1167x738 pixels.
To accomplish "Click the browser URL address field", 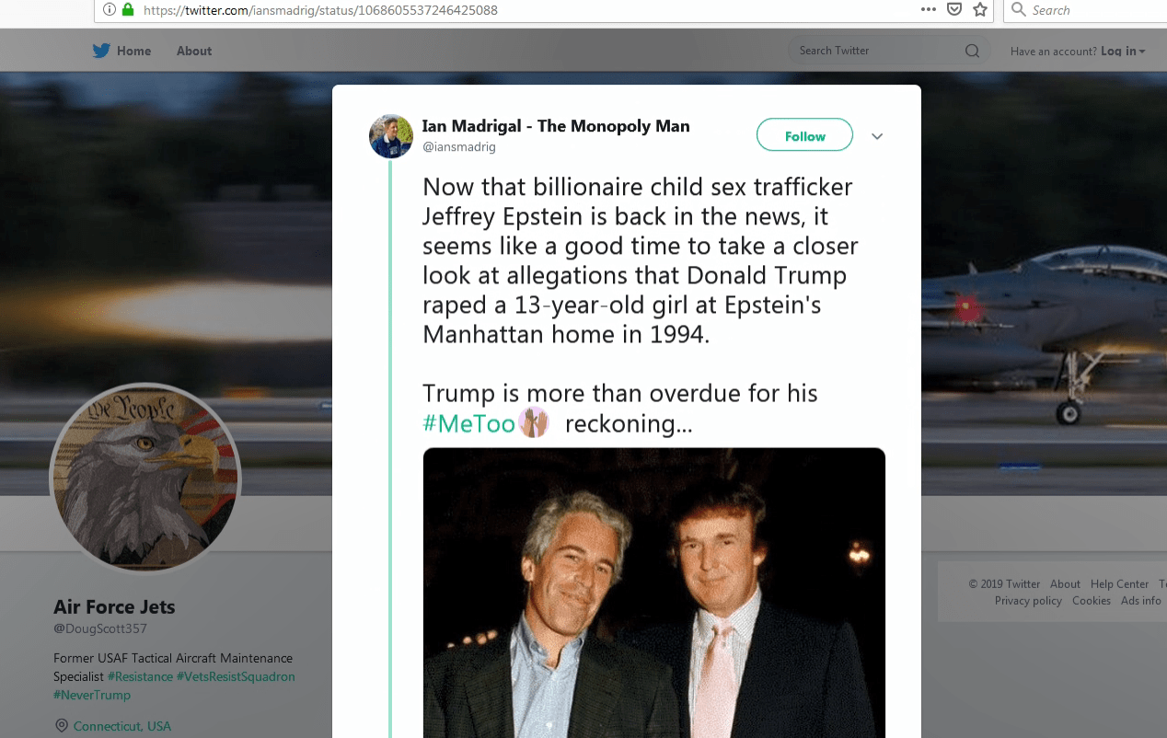I will coord(515,10).
